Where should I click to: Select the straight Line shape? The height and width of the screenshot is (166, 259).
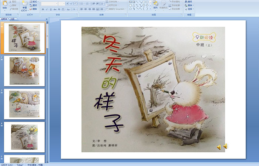pyautogui.click(x=137, y=2)
